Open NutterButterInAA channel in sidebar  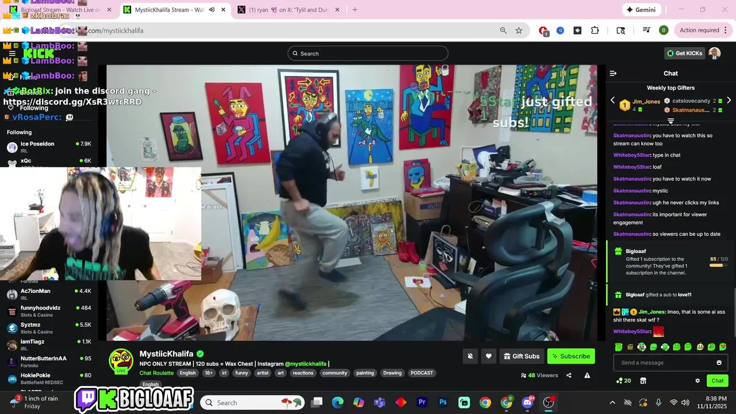click(49, 361)
